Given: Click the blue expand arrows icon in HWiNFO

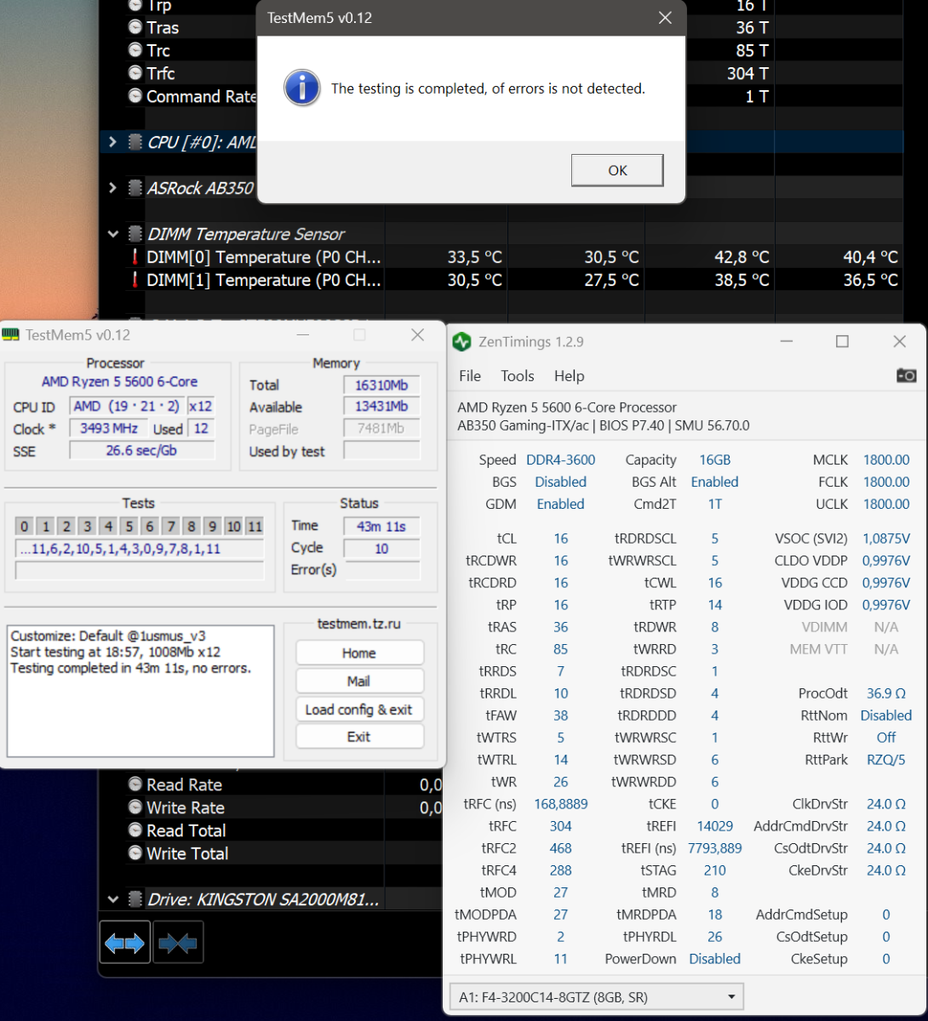Looking at the screenshot, I should [125, 943].
